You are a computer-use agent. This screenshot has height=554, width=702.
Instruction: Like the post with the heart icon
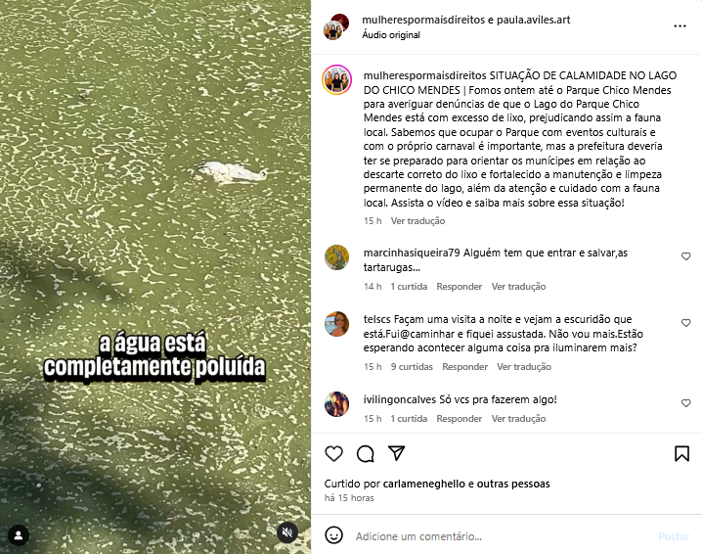coord(333,453)
